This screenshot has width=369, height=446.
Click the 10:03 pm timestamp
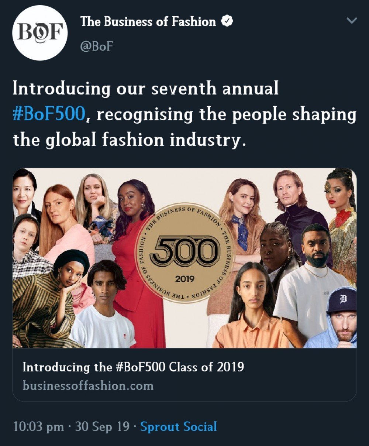[x=38, y=427]
